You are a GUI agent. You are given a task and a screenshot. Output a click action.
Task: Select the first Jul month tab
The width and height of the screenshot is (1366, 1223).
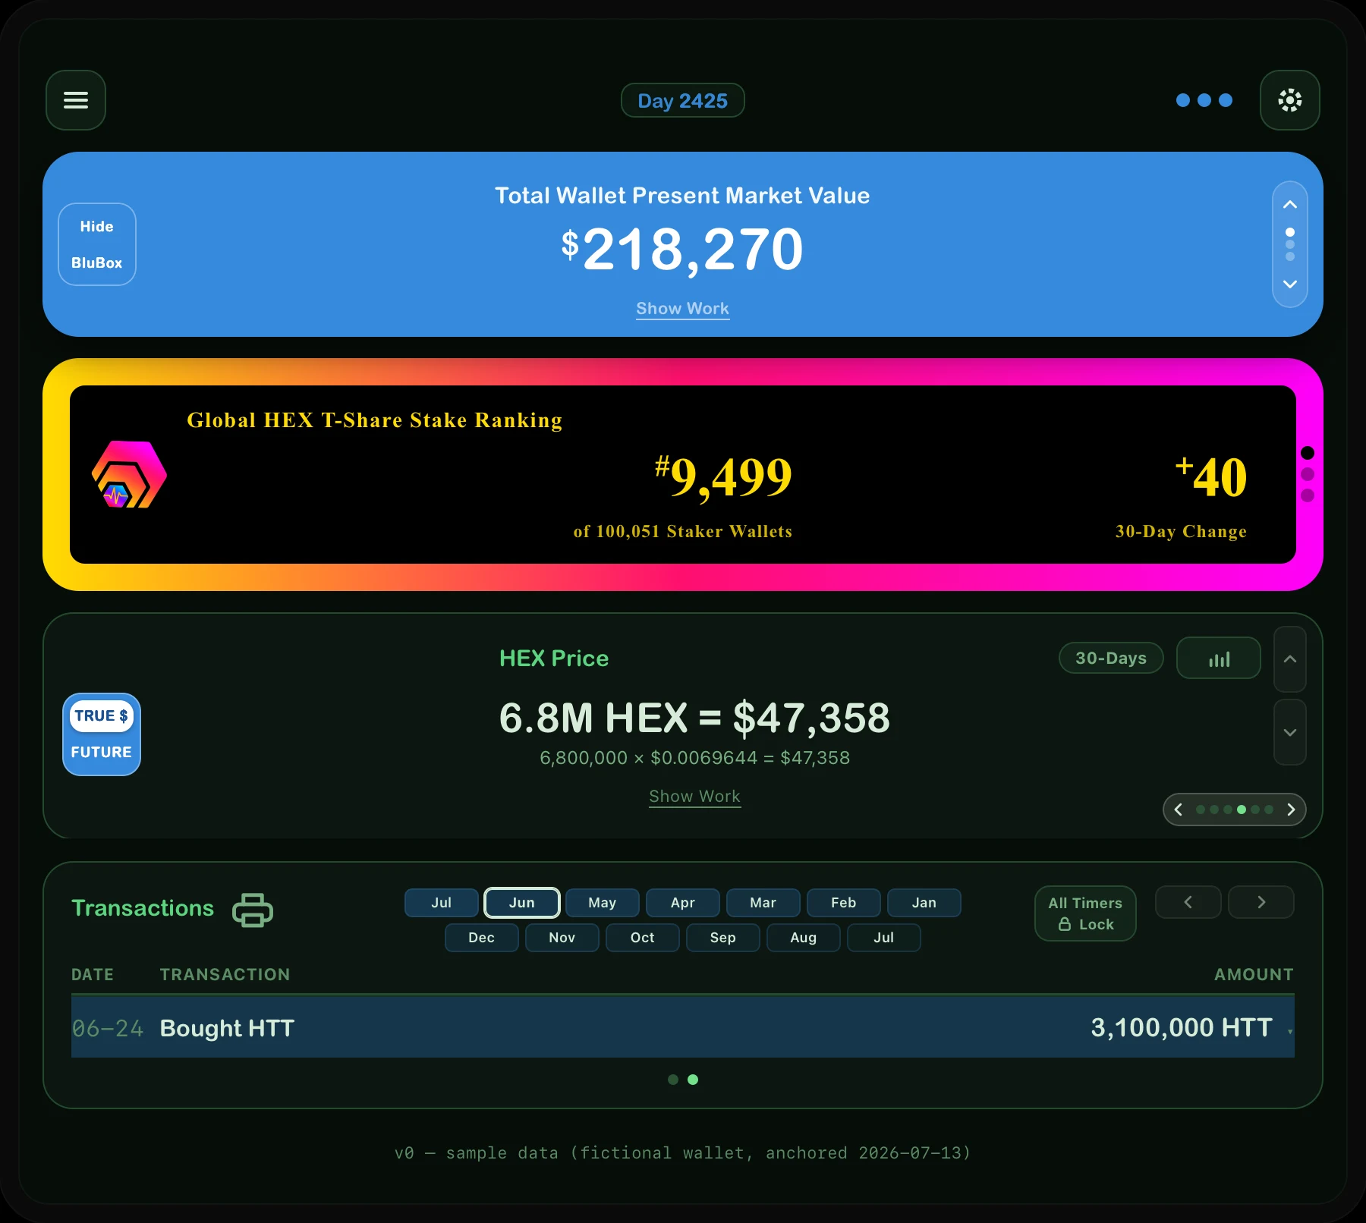point(442,903)
